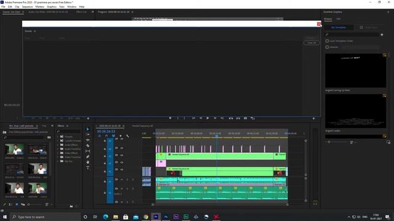
Task: Go to In point in Program Monitor
Action: 194,118
